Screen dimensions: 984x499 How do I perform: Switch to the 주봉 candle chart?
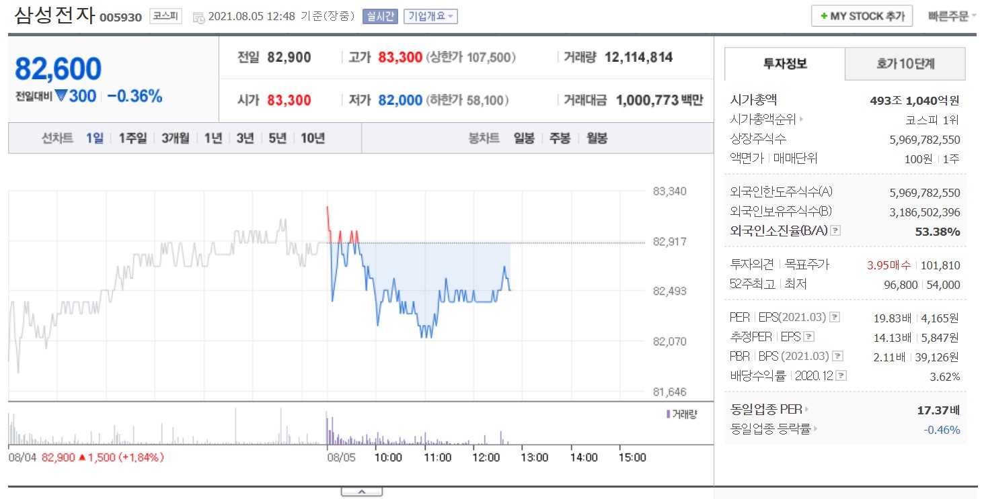560,138
